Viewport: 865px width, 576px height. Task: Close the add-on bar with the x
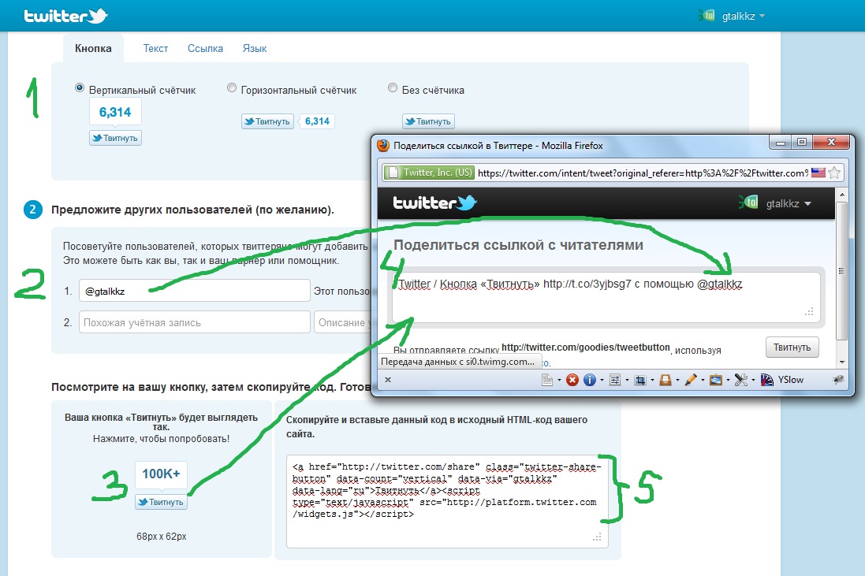click(388, 380)
